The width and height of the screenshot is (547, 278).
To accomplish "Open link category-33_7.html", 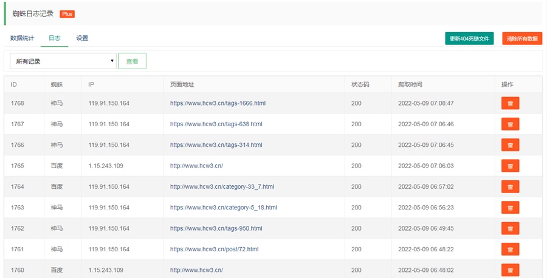I will (x=222, y=187).
